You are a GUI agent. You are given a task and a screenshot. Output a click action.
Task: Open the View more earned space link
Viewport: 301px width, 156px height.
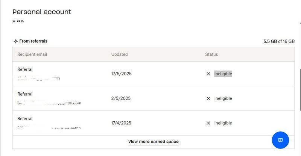point(153,142)
